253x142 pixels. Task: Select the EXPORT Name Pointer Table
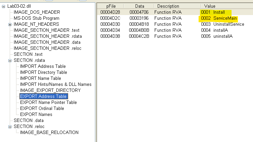(x=48, y=103)
